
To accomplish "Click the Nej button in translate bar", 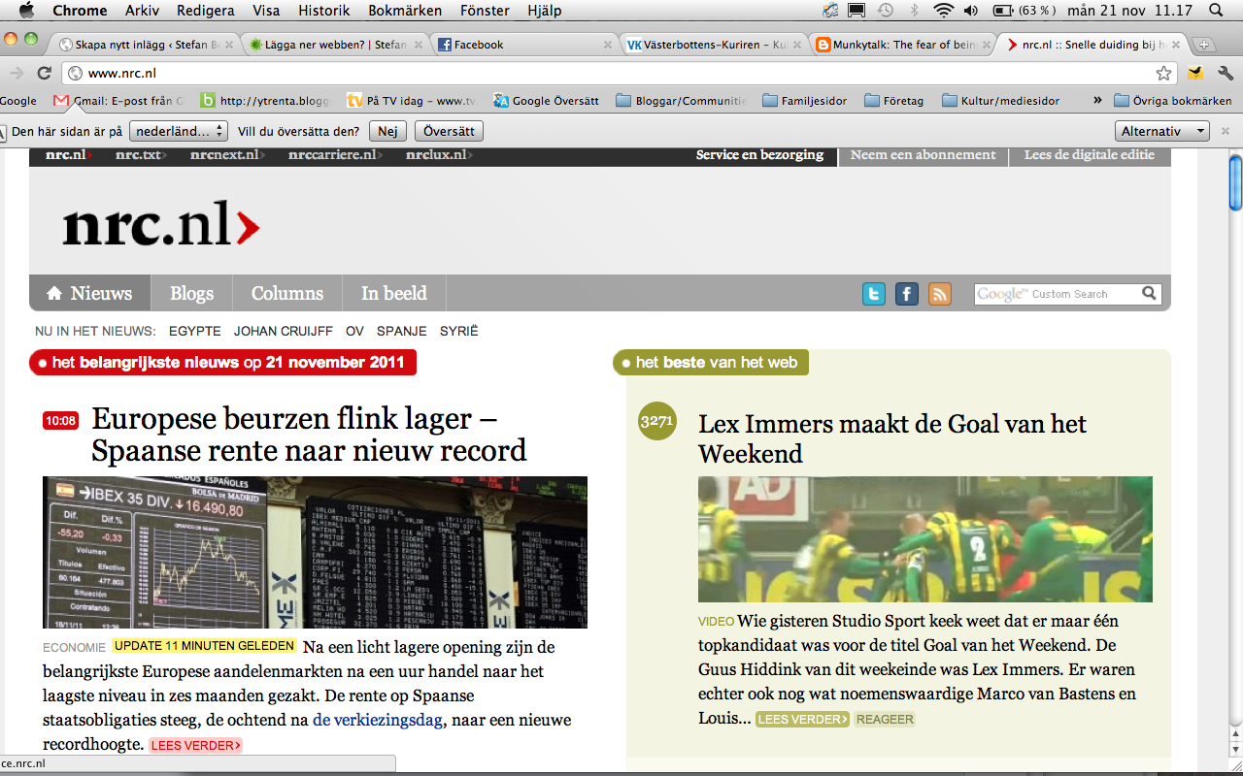I will 387,131.
